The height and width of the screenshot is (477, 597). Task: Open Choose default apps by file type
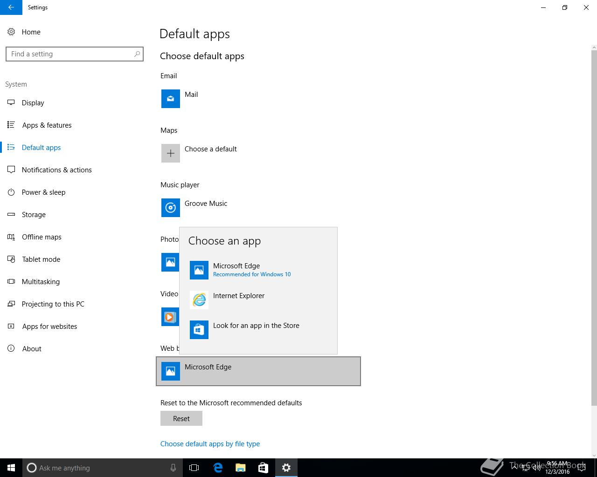[x=210, y=444]
